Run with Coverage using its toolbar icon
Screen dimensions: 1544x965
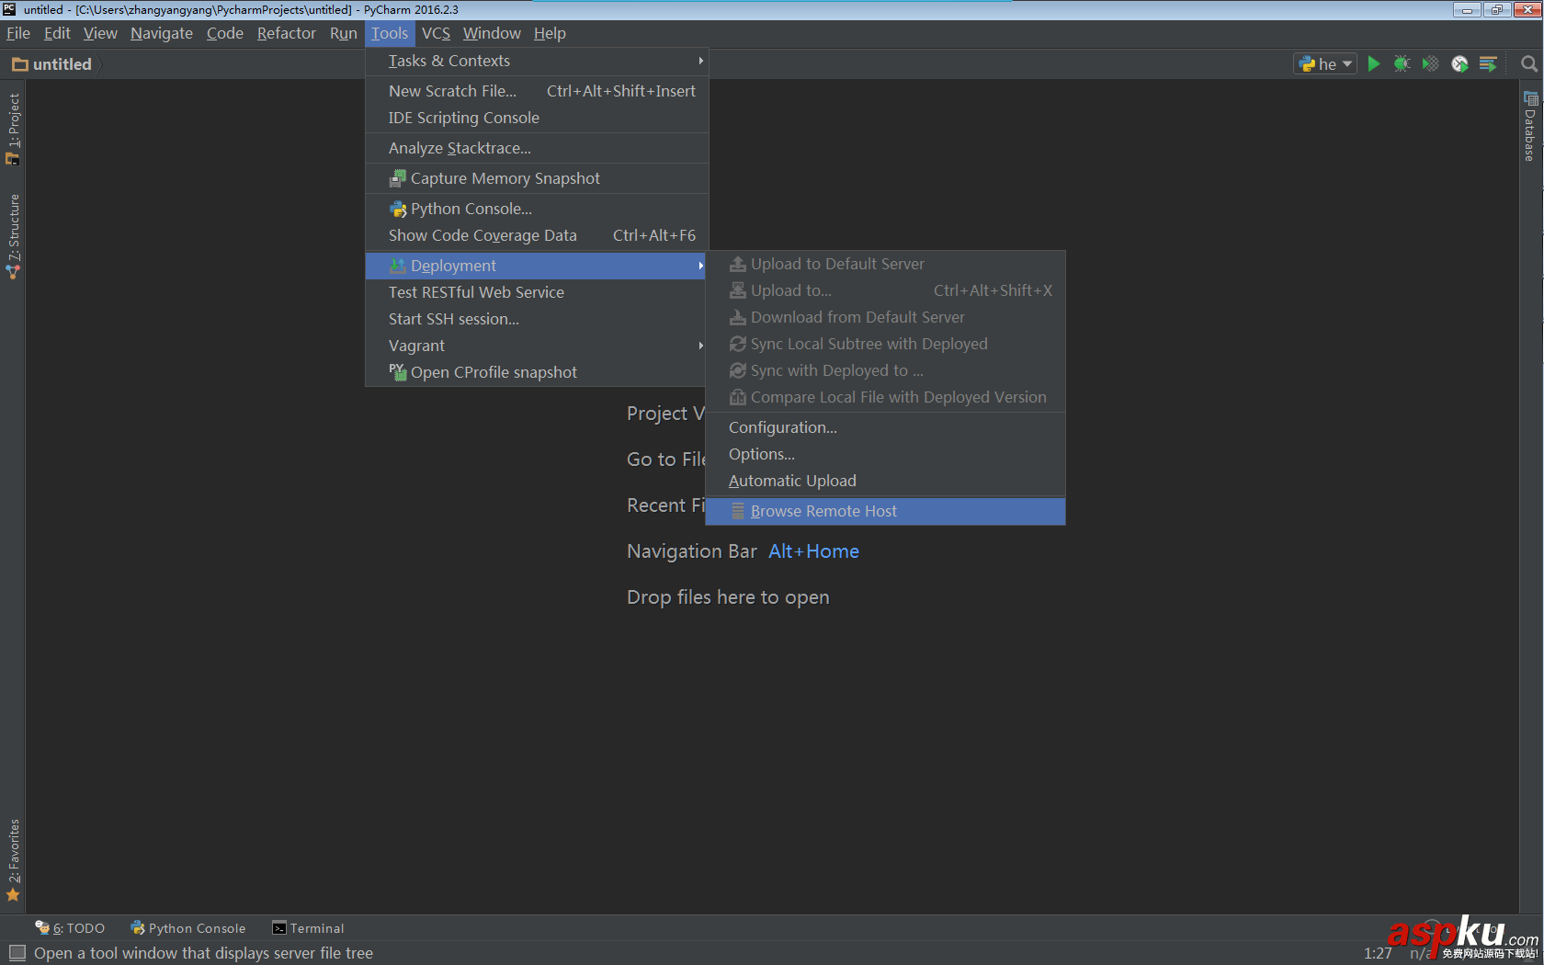[1430, 63]
